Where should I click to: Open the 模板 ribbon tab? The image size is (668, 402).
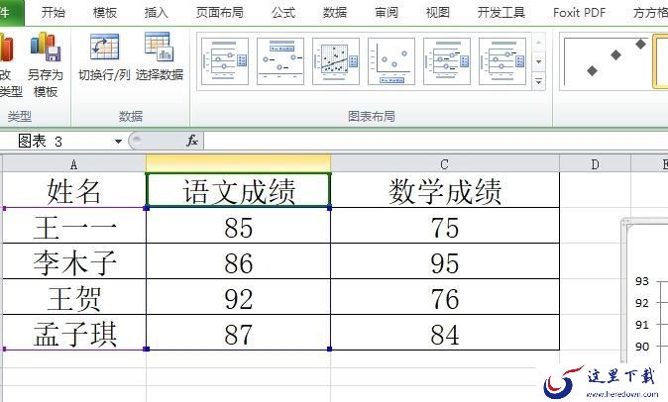point(105,12)
